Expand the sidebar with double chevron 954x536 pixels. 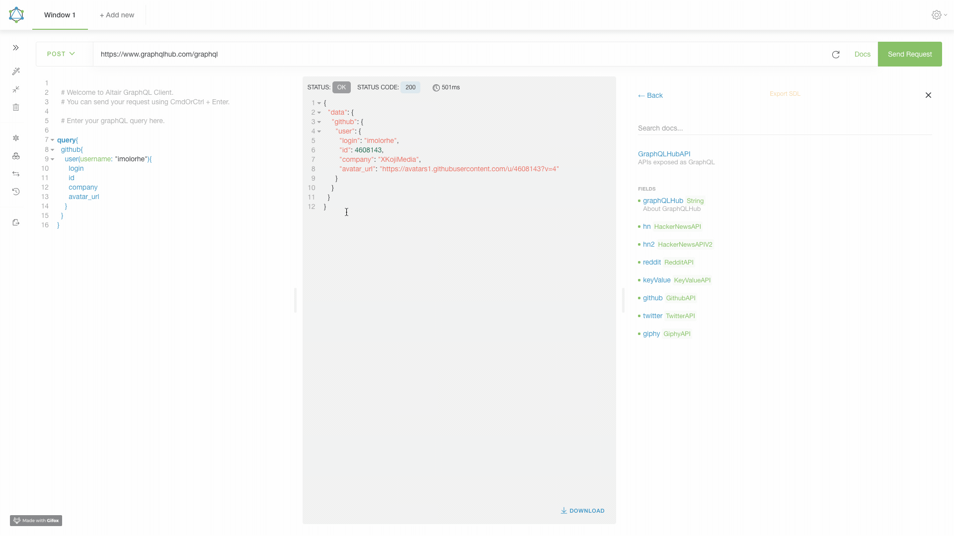pyautogui.click(x=16, y=48)
